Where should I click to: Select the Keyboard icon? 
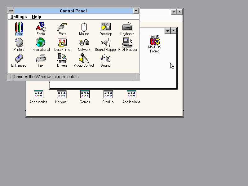click(127, 27)
